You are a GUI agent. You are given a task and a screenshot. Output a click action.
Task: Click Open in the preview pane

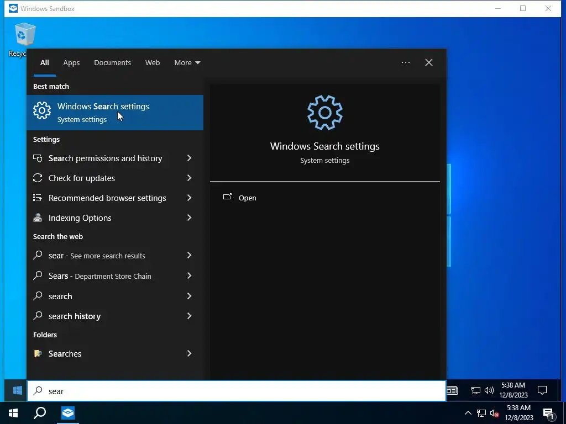247,198
